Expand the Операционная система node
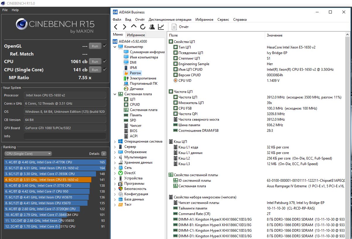This screenshot has height=239, width=352. pos(115,141)
